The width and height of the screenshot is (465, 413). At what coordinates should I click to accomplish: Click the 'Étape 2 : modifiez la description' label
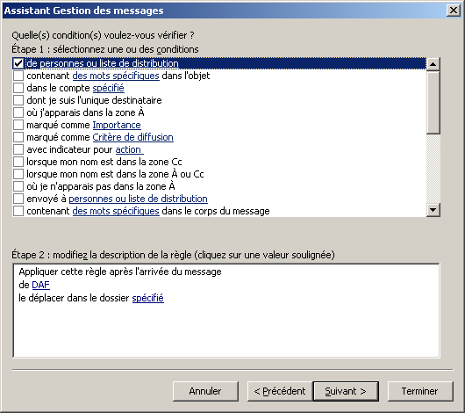[x=173, y=255]
